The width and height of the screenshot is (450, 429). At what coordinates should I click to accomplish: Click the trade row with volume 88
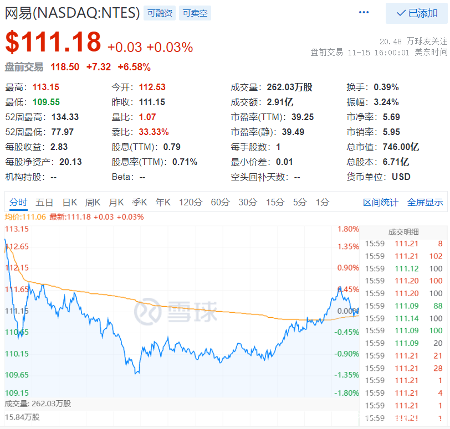[x=403, y=306]
